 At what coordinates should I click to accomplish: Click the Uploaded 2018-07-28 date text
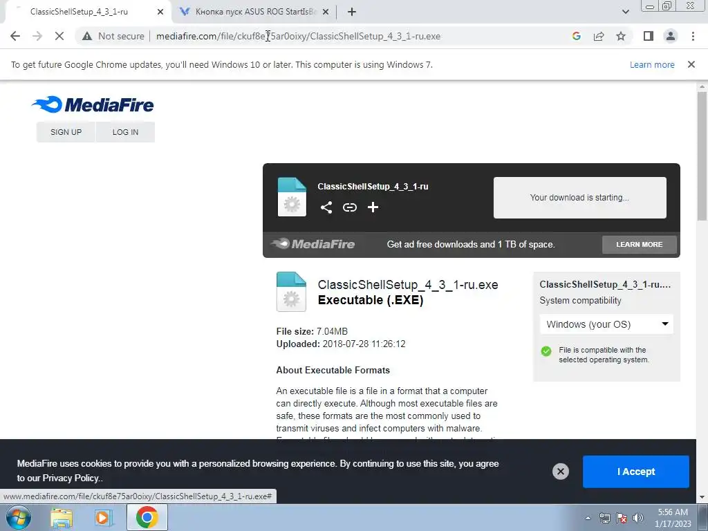coord(341,344)
